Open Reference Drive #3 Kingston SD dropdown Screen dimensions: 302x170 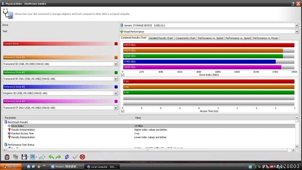click(x=116, y=93)
